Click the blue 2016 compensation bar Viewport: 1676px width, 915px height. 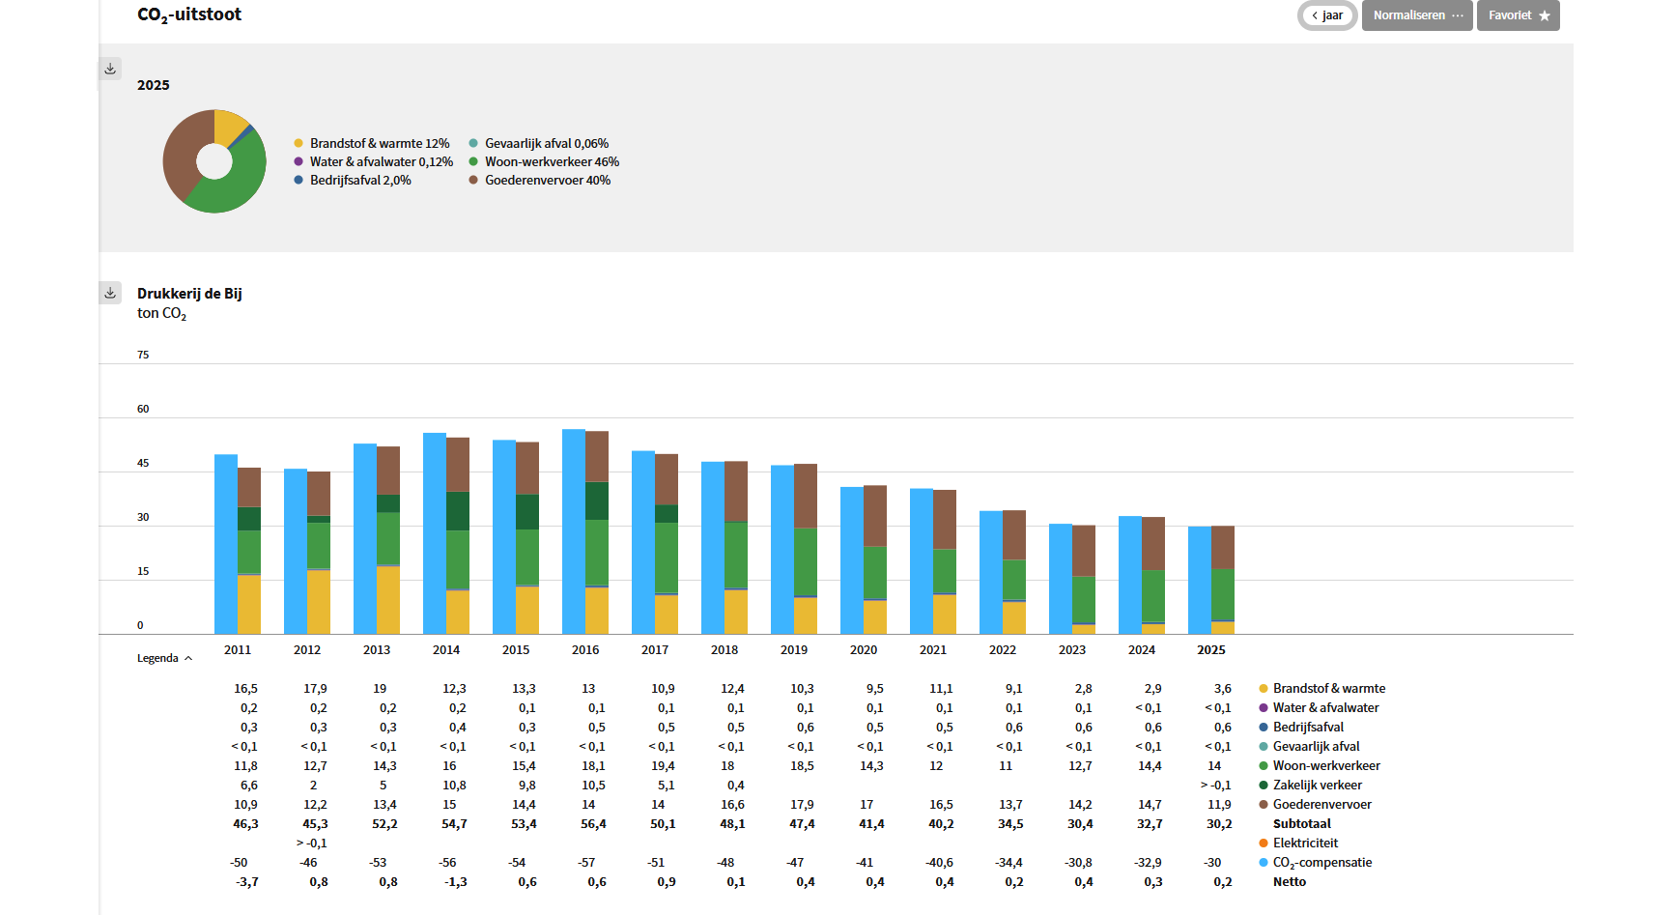click(x=574, y=531)
